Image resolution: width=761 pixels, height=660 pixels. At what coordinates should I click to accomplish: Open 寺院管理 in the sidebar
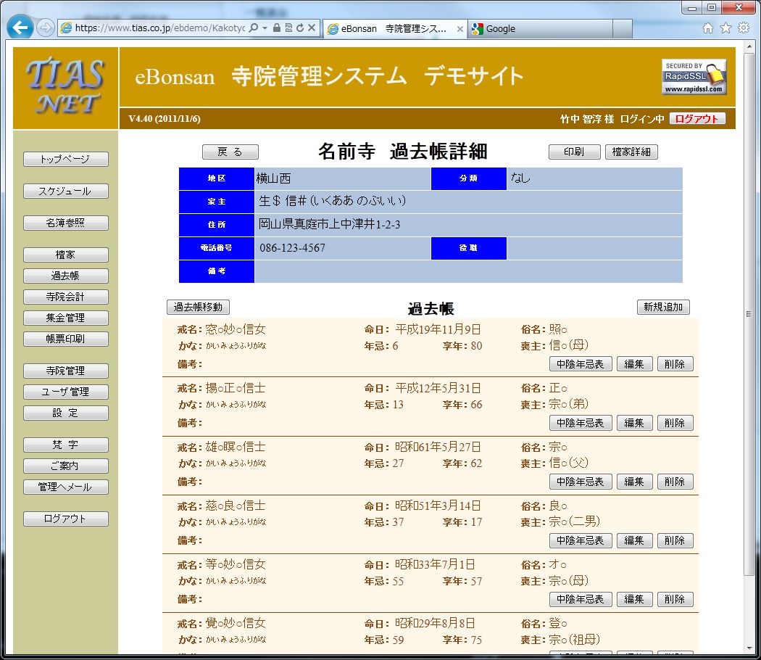pyautogui.click(x=65, y=371)
